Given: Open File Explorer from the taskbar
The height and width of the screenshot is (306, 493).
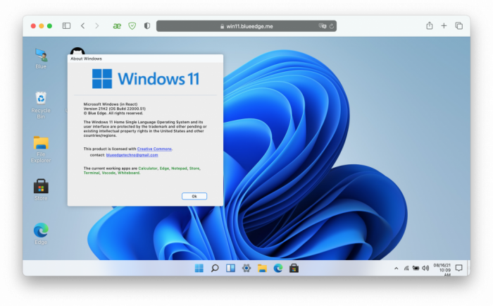Looking at the screenshot, I should tap(262, 268).
